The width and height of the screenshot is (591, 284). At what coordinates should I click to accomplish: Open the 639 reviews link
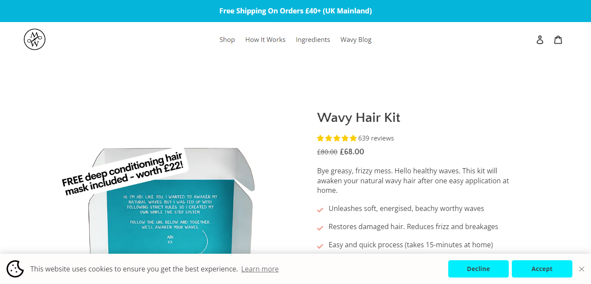[x=376, y=138]
